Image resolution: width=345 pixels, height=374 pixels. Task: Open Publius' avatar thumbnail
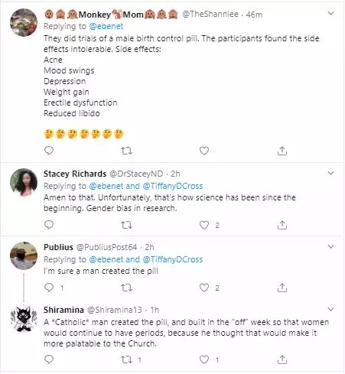click(24, 255)
